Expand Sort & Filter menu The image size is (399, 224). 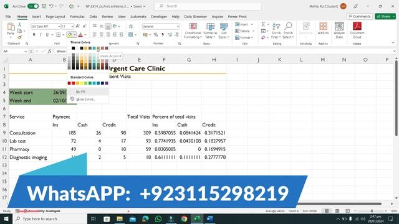click(x=276, y=30)
